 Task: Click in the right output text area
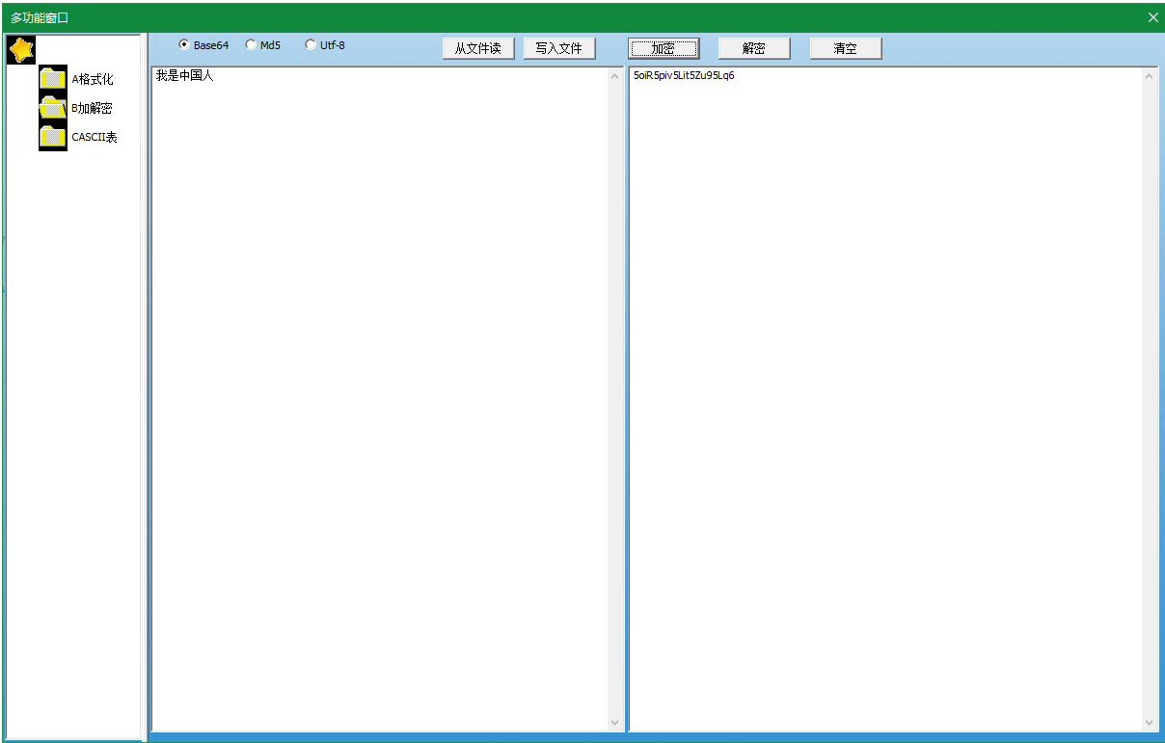point(884,399)
